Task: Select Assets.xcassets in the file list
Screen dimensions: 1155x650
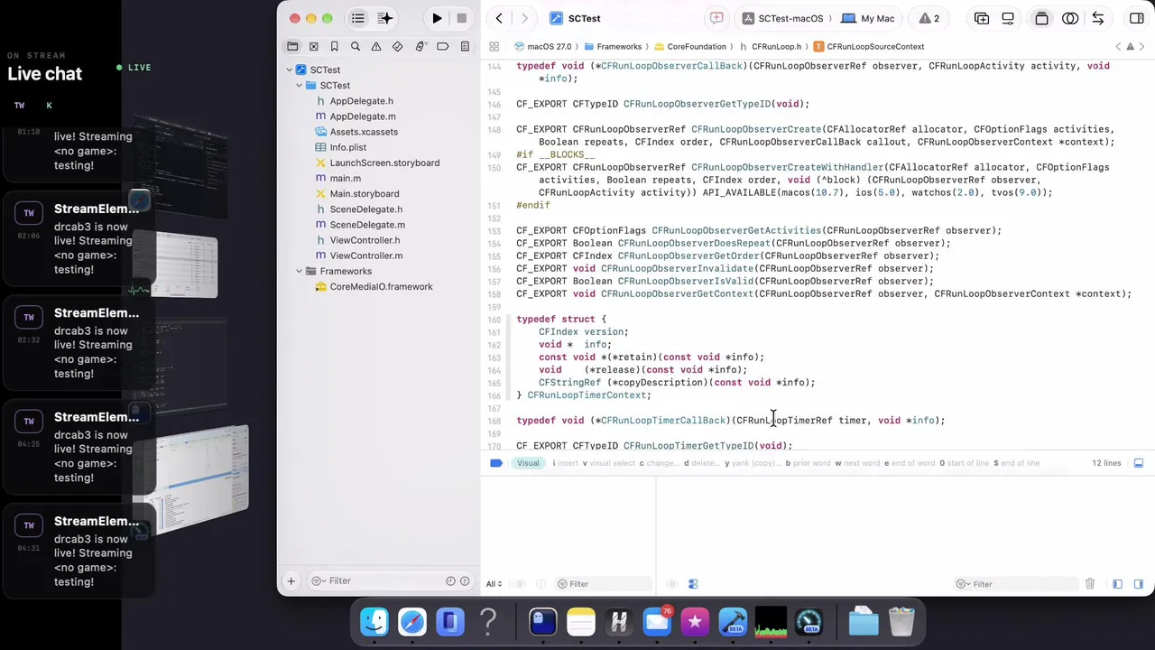Action: coord(364,132)
